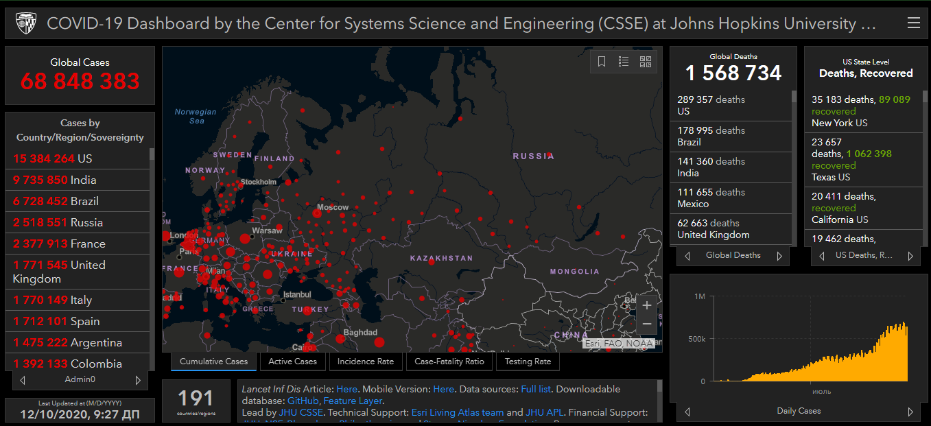Open the bookmarks icon on the map
The width and height of the screenshot is (931, 426).
pos(602,62)
